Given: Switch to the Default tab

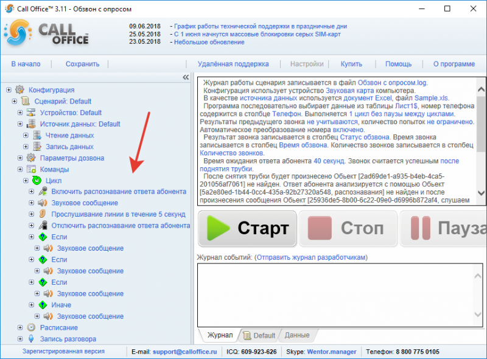Looking at the screenshot, I should [260, 335].
